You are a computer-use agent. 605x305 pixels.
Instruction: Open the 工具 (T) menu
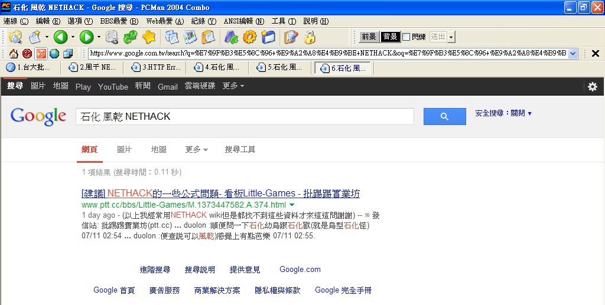284,21
